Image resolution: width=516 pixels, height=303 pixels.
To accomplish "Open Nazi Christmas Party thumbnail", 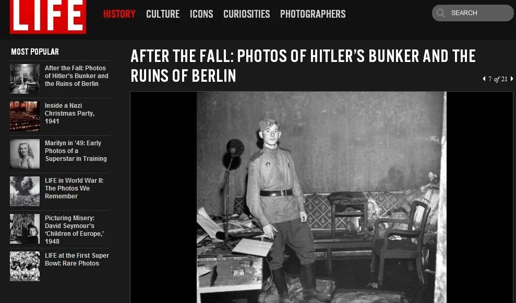I will pos(25,116).
